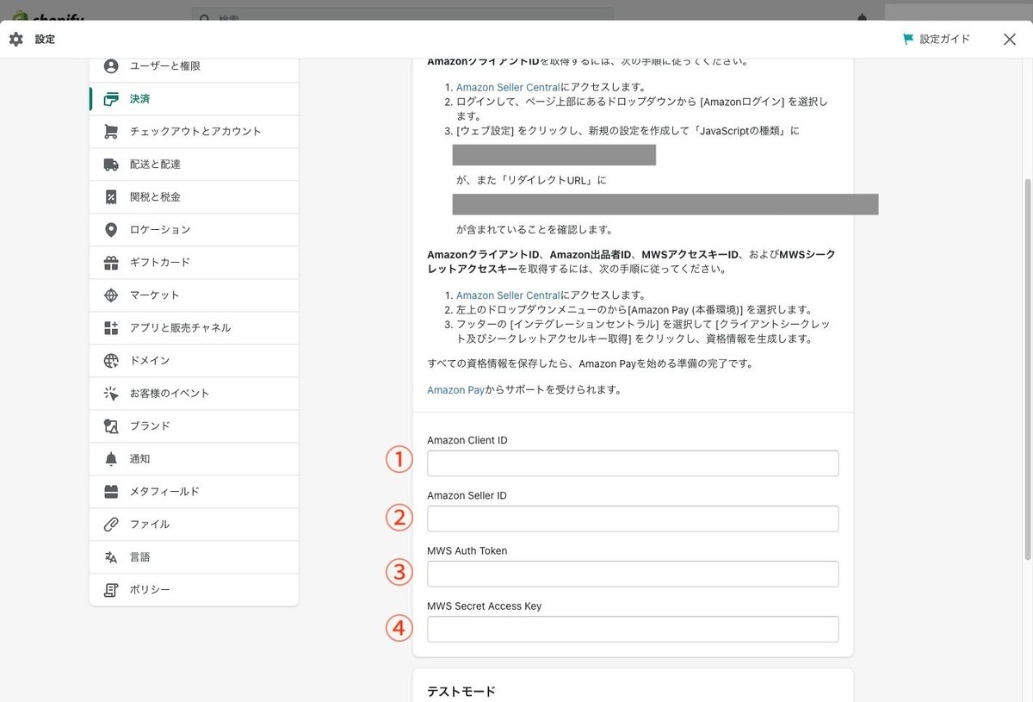Open お客様のイベント settings
The height and width of the screenshot is (702, 1033).
[x=194, y=394]
